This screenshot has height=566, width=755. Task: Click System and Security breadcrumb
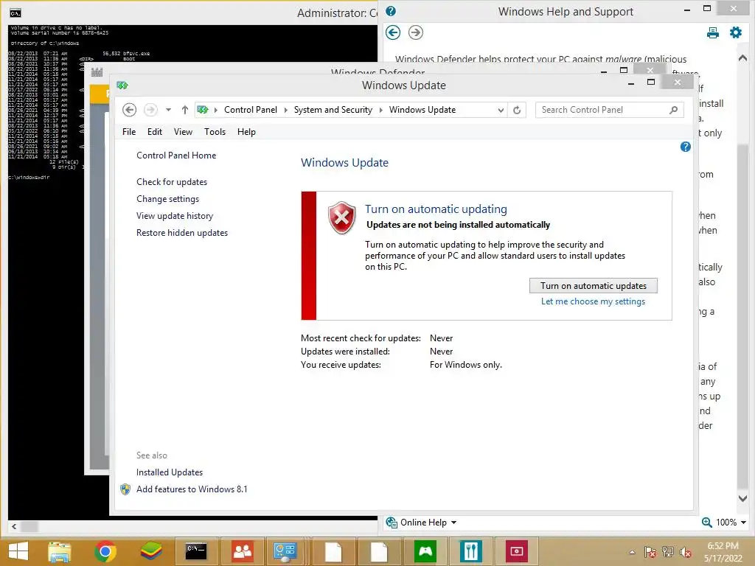click(333, 110)
